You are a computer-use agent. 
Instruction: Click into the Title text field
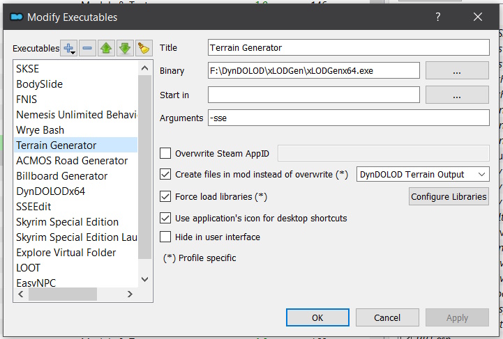click(x=349, y=47)
